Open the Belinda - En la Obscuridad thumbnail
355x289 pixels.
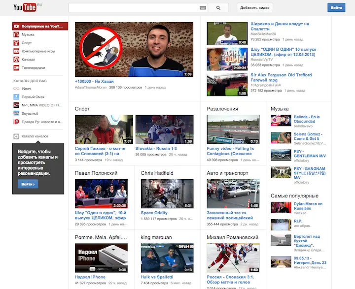click(x=281, y=121)
